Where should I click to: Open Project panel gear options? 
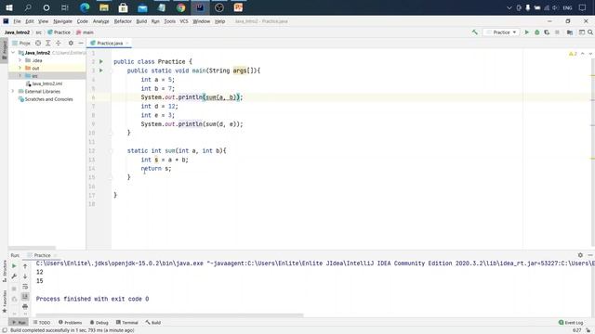click(x=71, y=44)
